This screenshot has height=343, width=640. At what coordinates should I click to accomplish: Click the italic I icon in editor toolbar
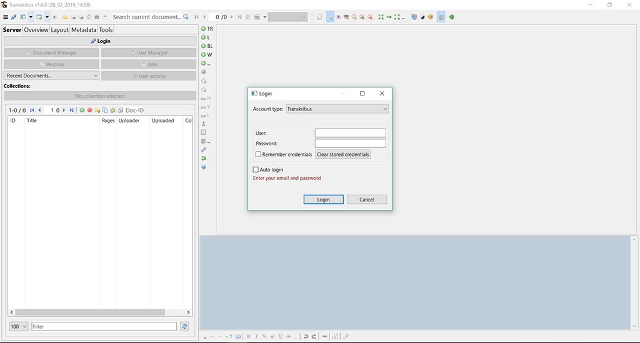(x=256, y=337)
